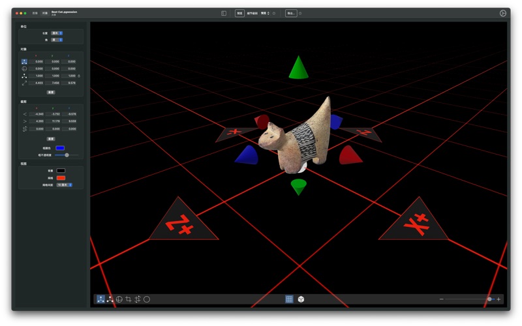Open the blue crop box color swatch
Image resolution: width=522 pixels, height=326 pixels.
[x=60, y=148]
